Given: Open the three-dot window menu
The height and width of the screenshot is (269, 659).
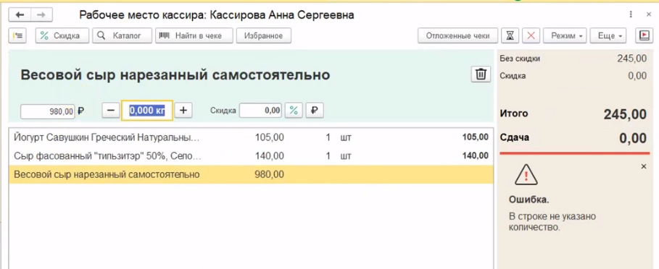Looking at the screenshot, I should tap(631, 14).
